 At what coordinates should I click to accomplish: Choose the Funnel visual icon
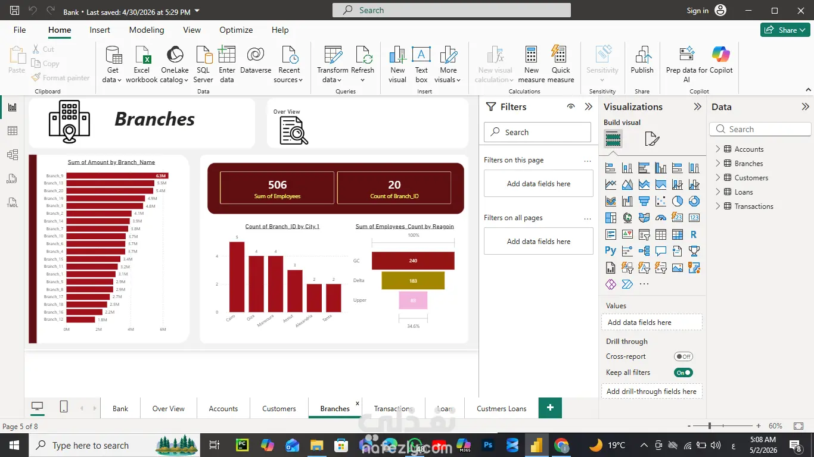(644, 201)
